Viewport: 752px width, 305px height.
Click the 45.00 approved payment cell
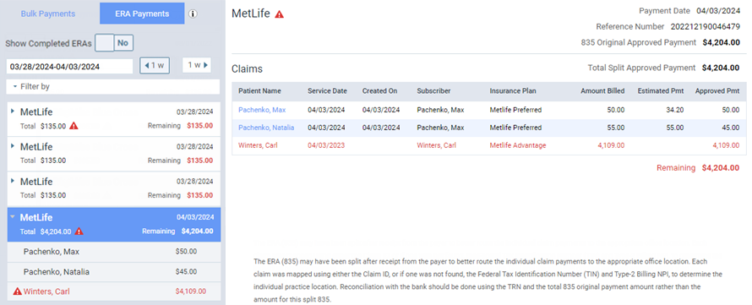click(731, 128)
